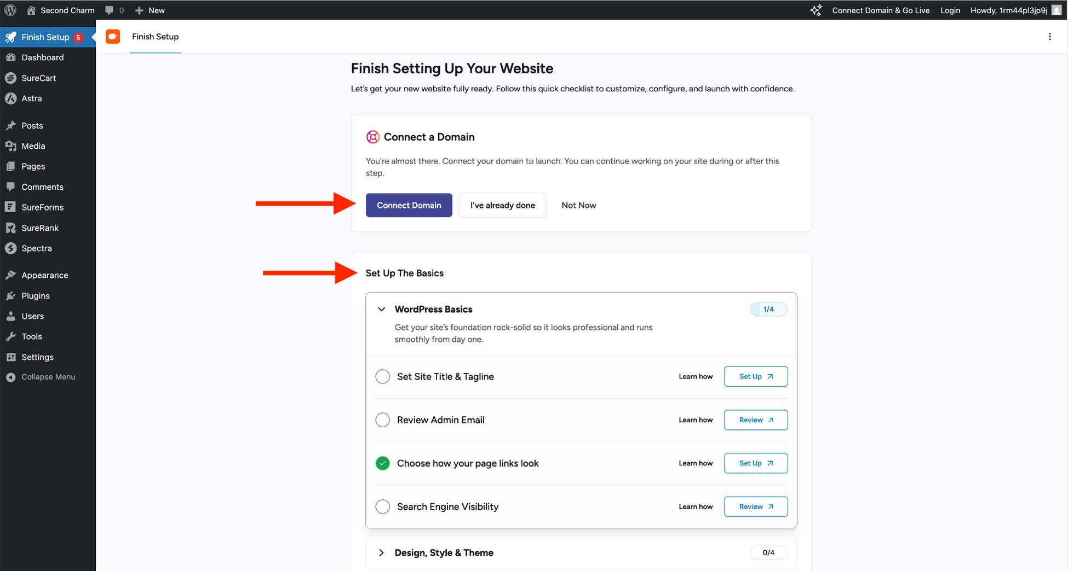Click the comments bubble in the admin bar
This screenshot has height=571, width=1068.
110,10
